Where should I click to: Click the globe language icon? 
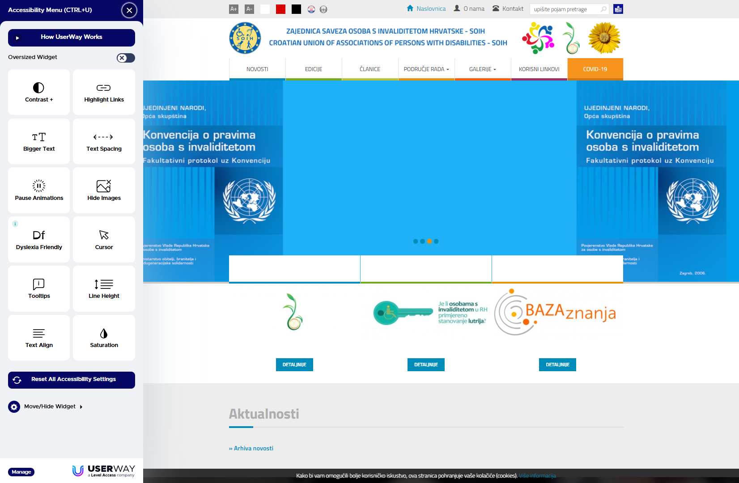tap(323, 9)
